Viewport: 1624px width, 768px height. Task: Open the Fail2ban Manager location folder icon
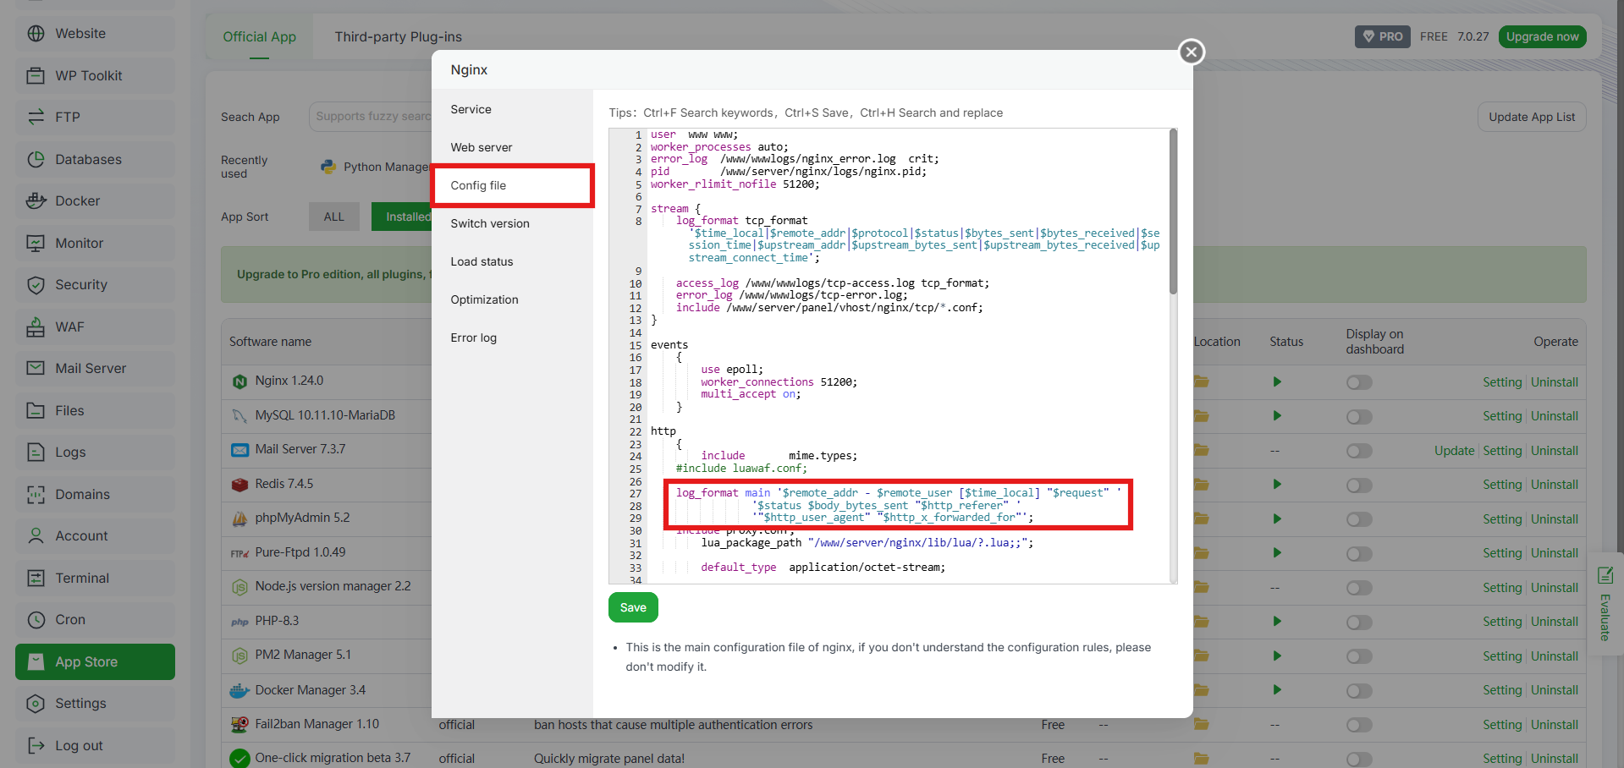pyautogui.click(x=1201, y=724)
